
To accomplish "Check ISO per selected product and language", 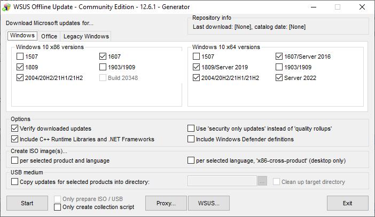I will coord(14,160).
